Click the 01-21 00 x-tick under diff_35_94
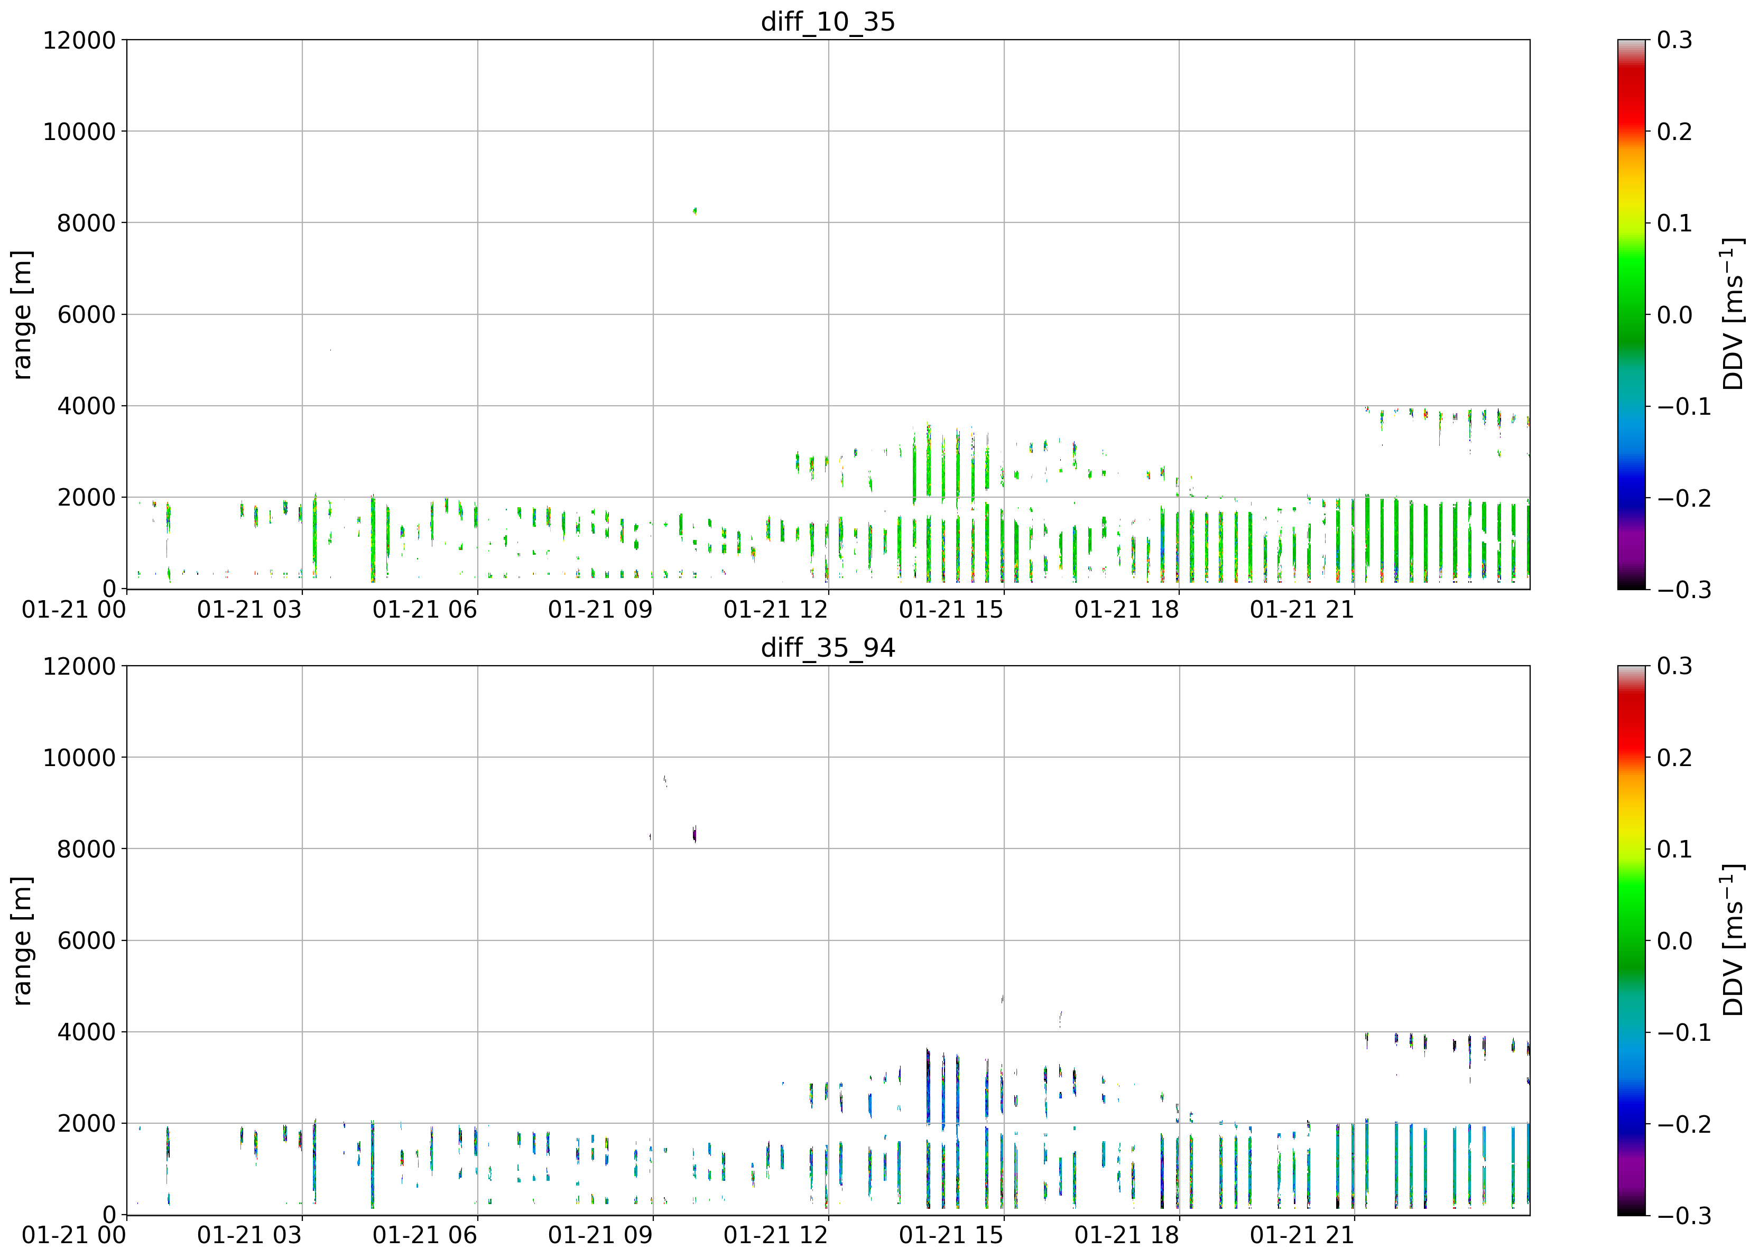Image resolution: width=1759 pixels, height=1259 pixels. 73,1235
